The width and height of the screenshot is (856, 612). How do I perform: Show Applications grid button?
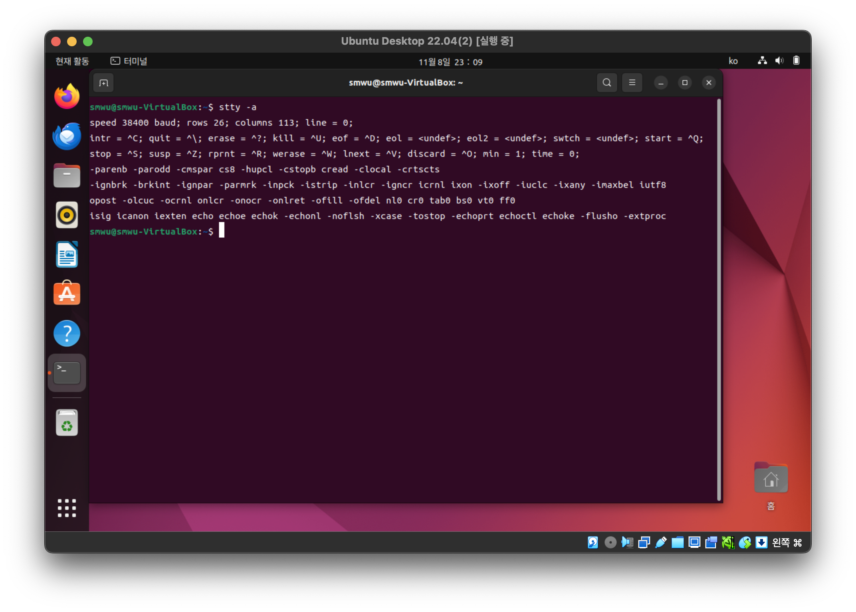click(x=67, y=508)
